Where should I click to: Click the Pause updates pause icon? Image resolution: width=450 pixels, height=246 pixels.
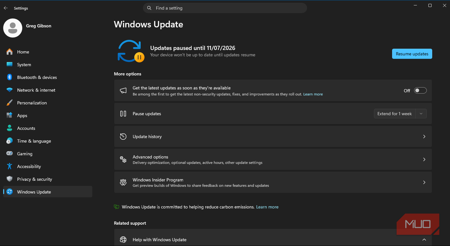(123, 114)
